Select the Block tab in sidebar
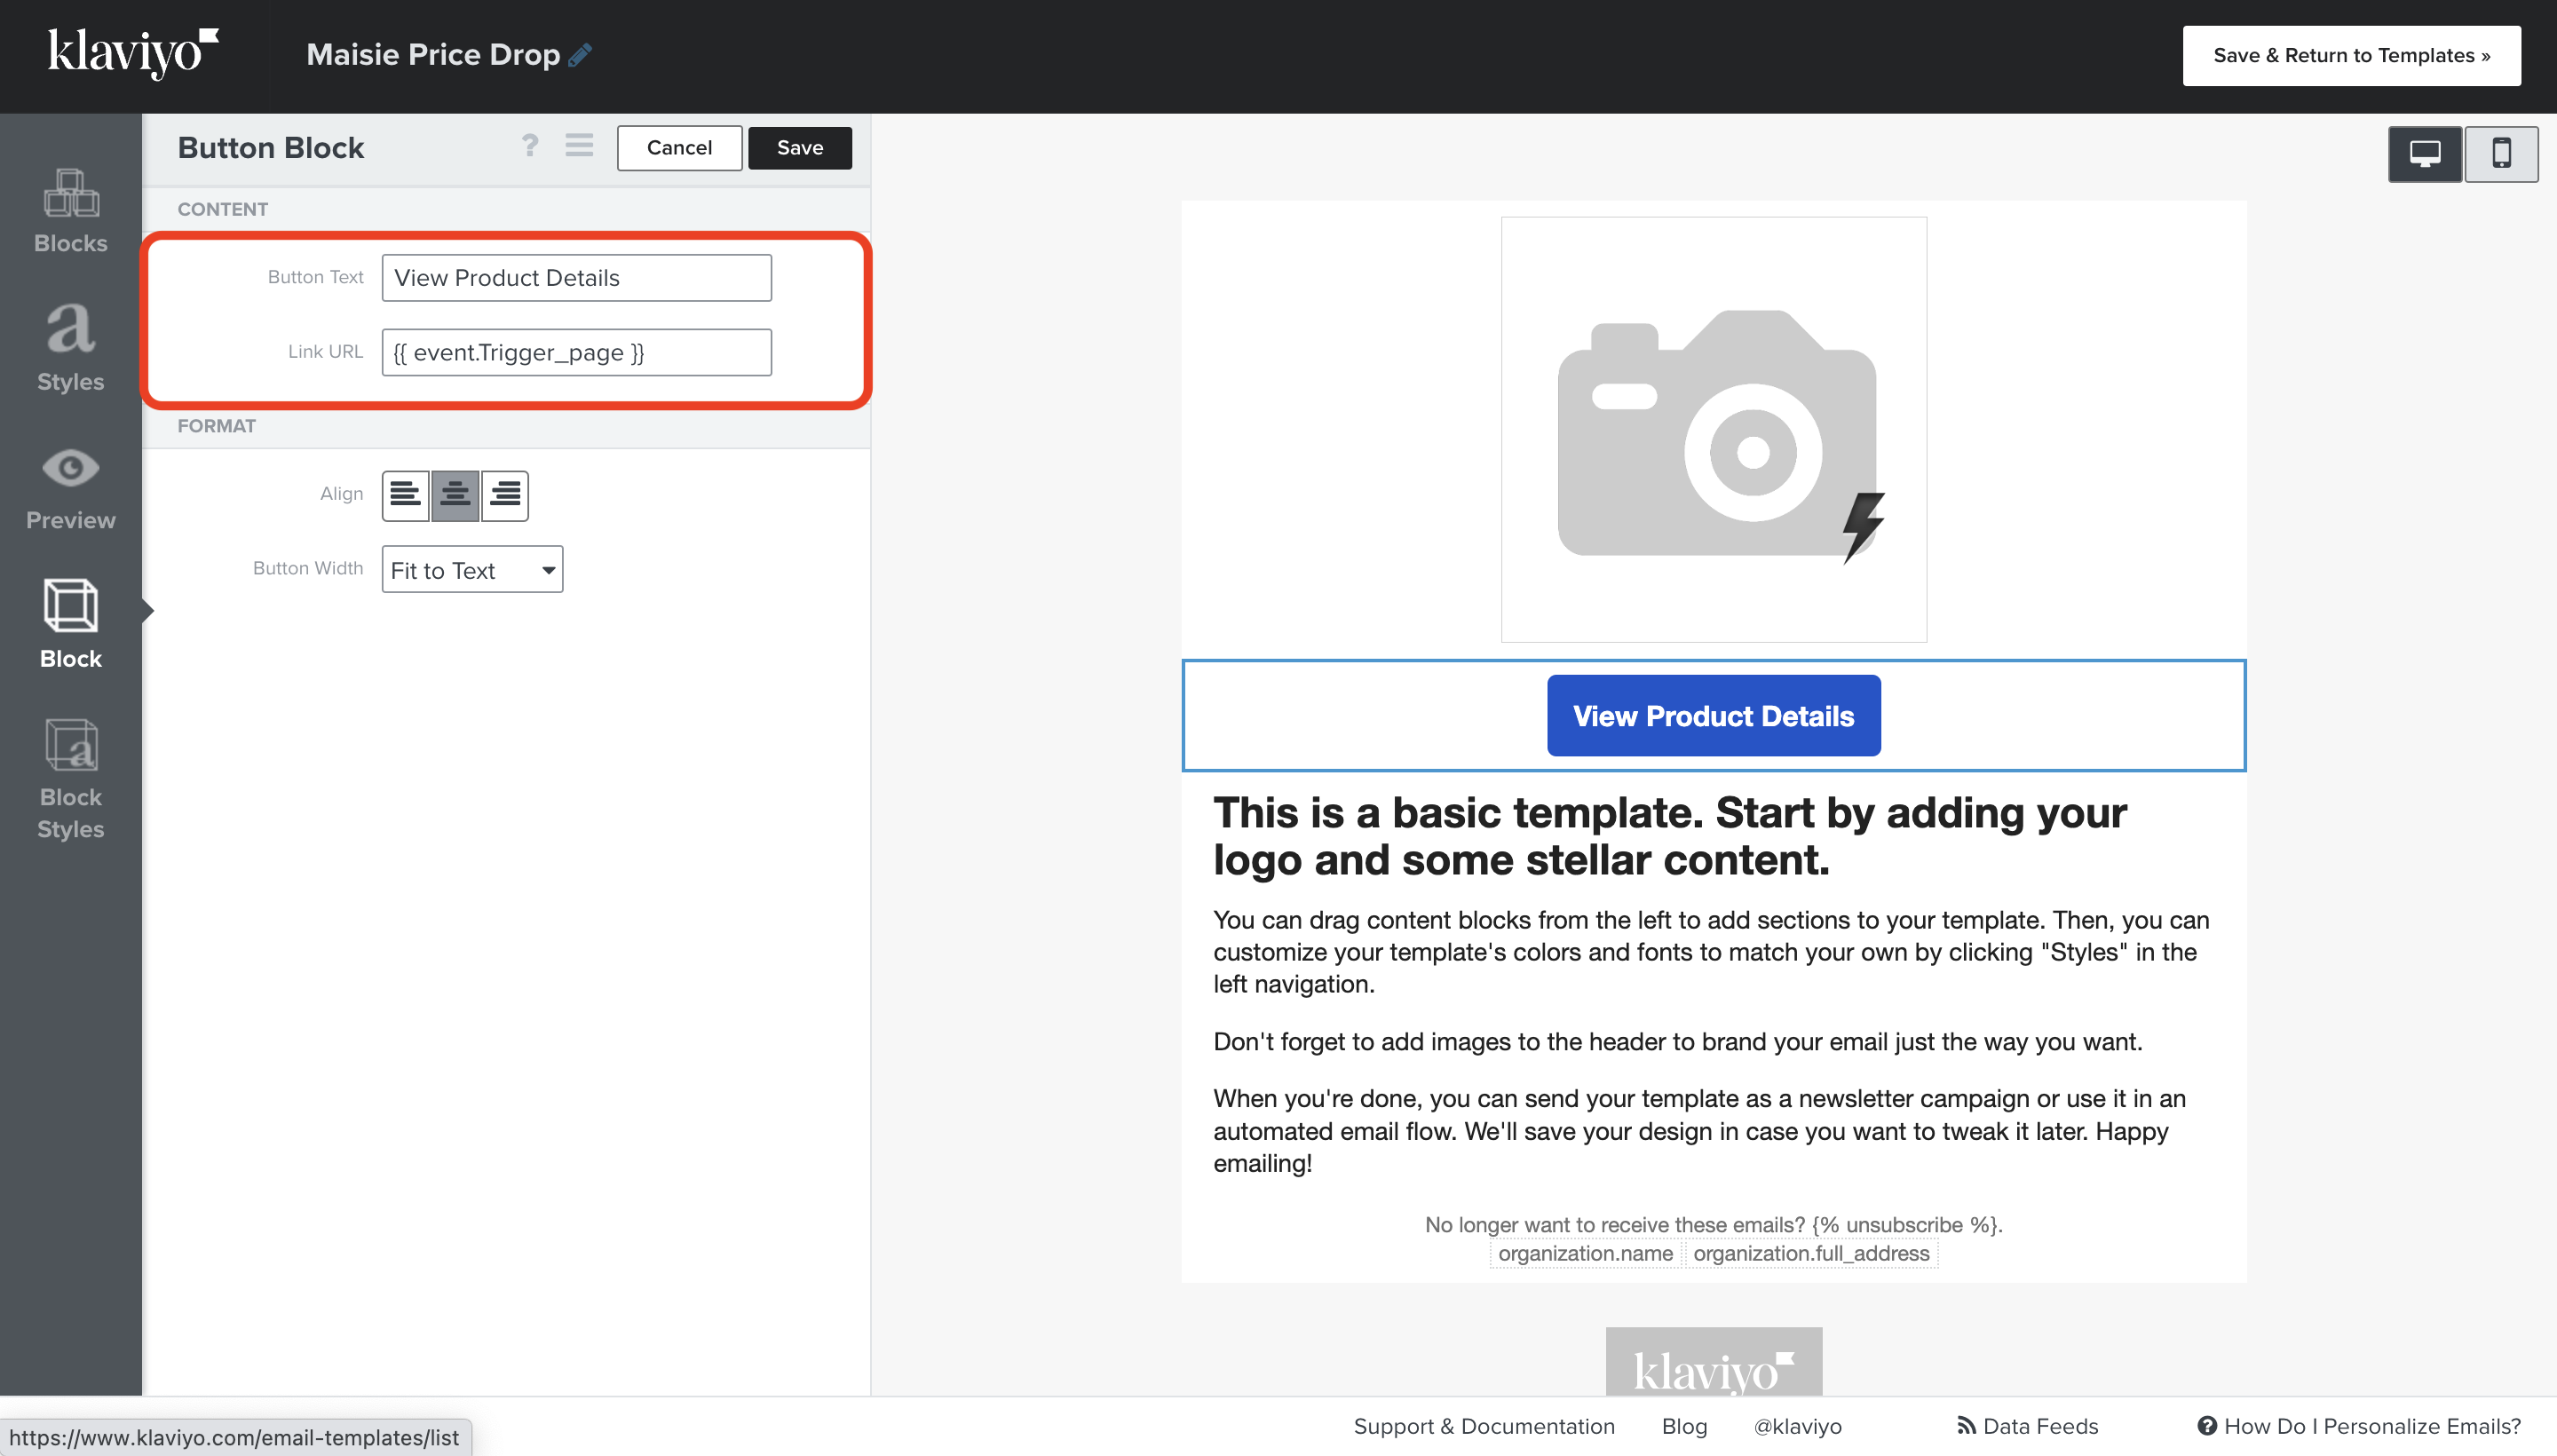Screen dimensions: 2557x1456 click(x=70, y=624)
